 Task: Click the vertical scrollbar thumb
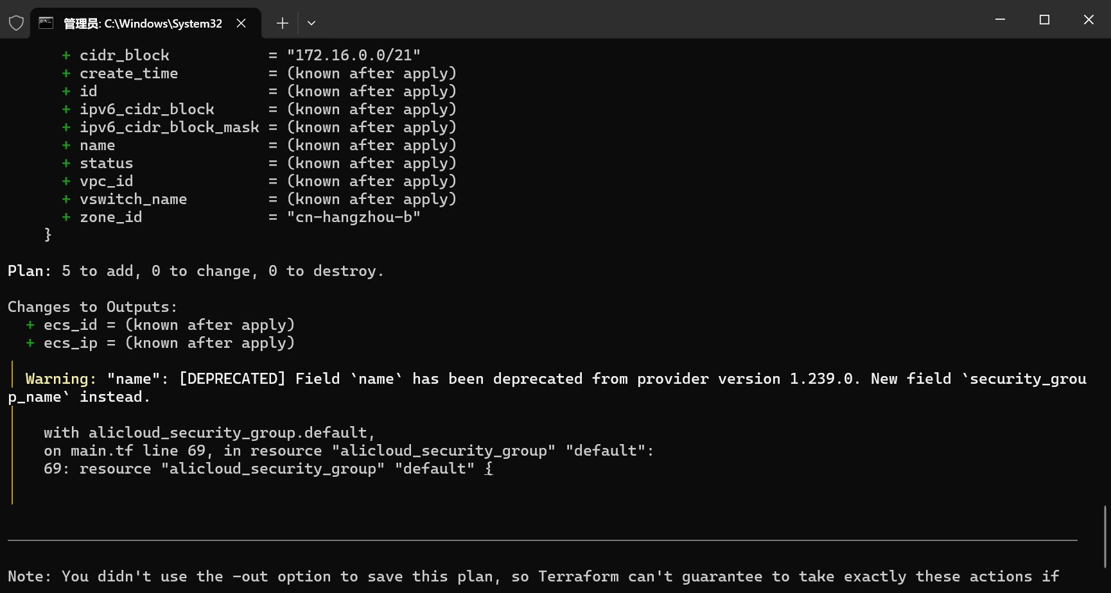[1105, 537]
